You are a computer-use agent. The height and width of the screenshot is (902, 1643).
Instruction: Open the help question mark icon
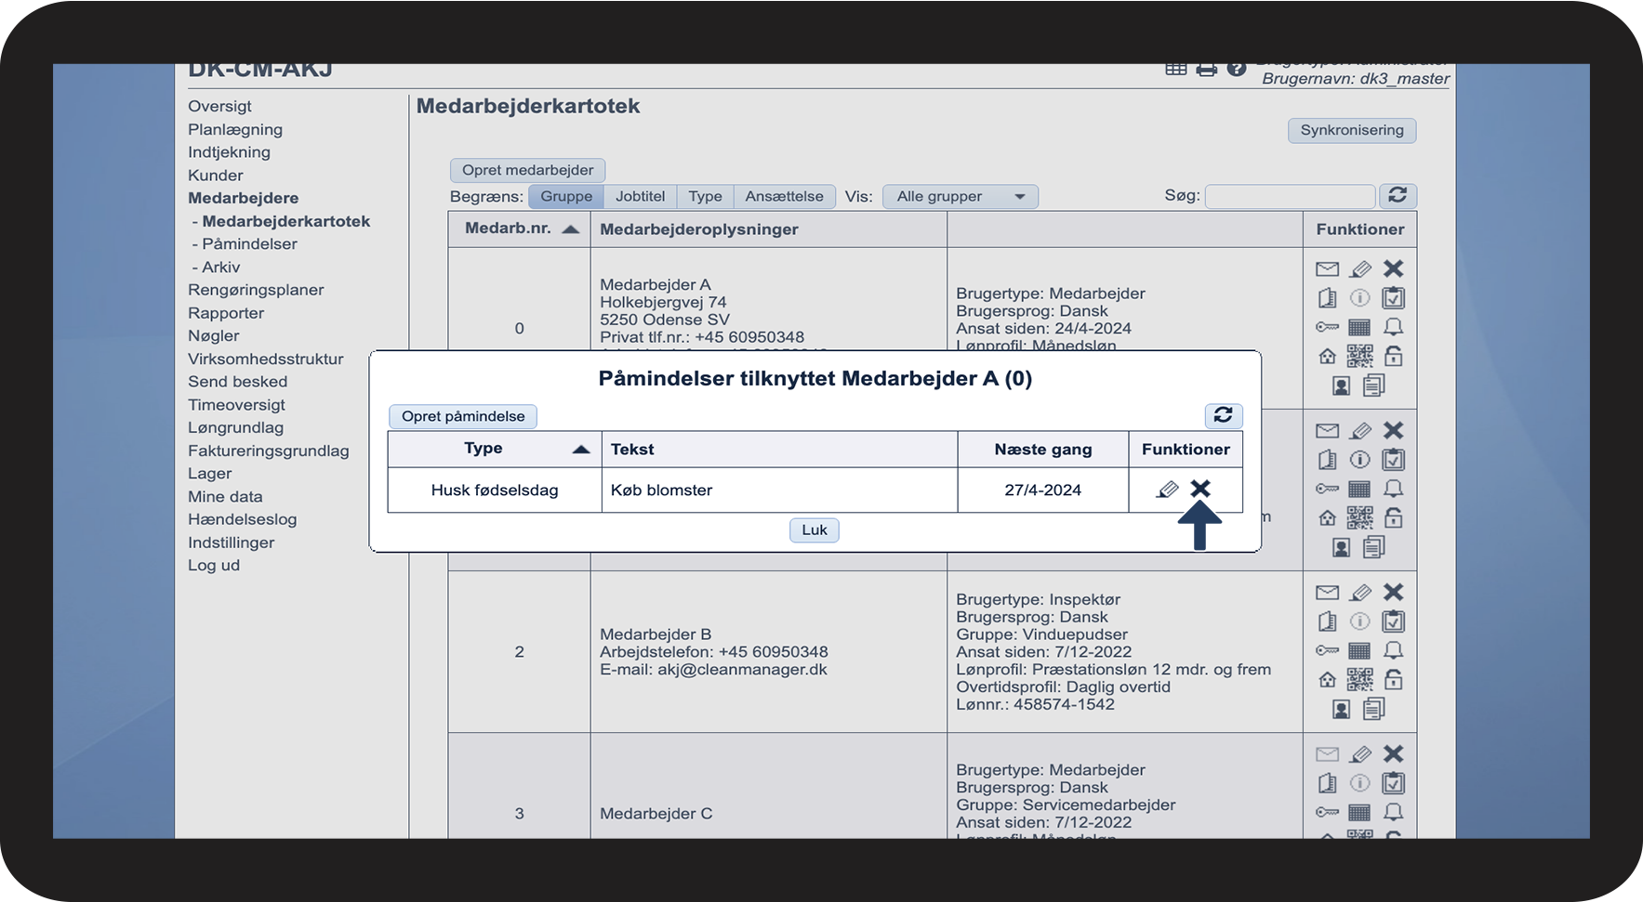coord(1236,70)
